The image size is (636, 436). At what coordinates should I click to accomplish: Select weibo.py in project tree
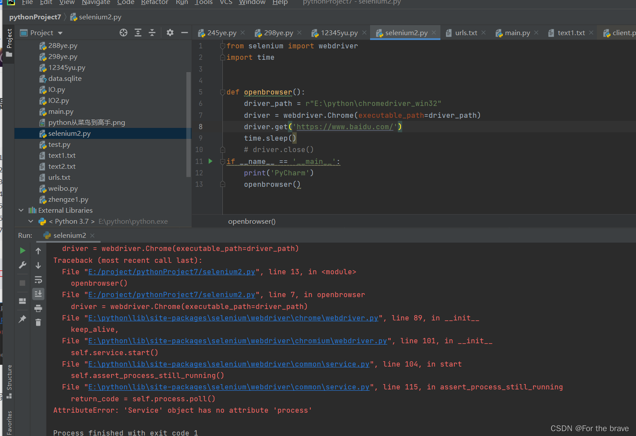(63, 188)
